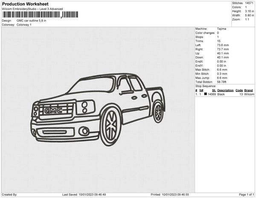Click the Machine value Tajima
256x198 pixels.
point(222,29)
